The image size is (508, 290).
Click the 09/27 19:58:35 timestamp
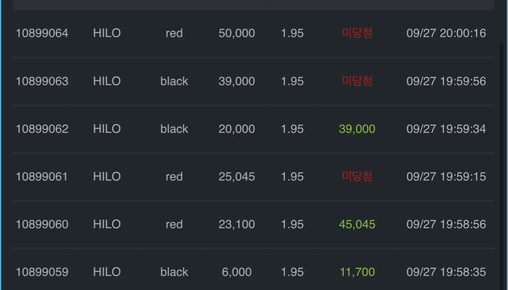click(446, 272)
